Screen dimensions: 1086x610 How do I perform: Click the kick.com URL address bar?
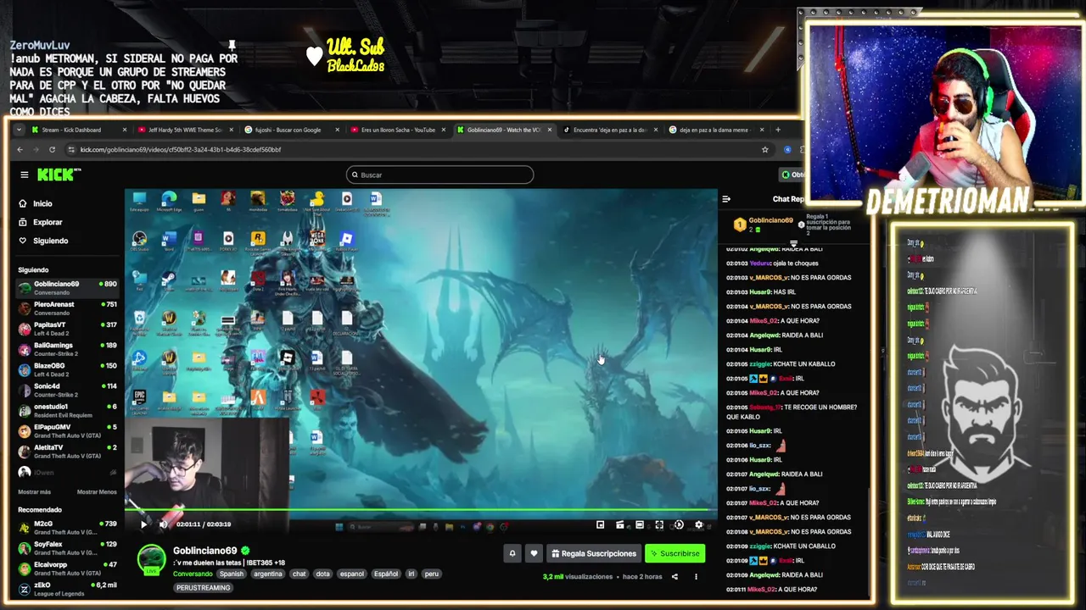point(416,149)
